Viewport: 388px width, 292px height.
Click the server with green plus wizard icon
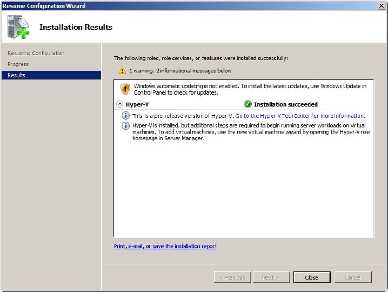pos(18,27)
